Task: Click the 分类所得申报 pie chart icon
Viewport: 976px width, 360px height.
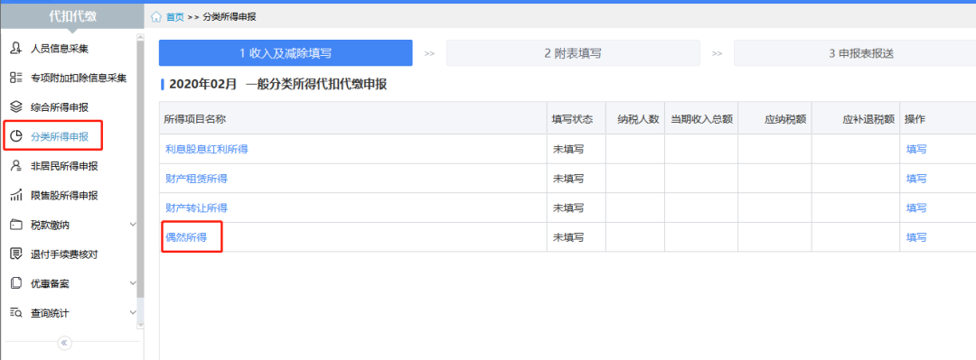Action: point(17,136)
